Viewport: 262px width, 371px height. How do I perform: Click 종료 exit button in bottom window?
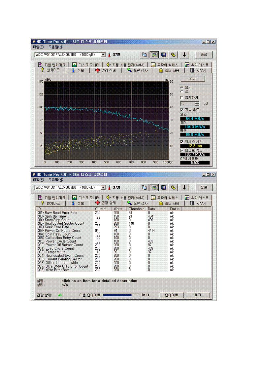click(204, 188)
